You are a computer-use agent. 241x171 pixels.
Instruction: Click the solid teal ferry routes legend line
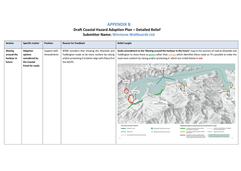(x=123, y=128)
